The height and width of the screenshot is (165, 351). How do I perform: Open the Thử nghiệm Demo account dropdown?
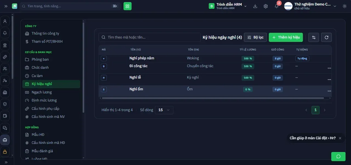click(310, 6)
